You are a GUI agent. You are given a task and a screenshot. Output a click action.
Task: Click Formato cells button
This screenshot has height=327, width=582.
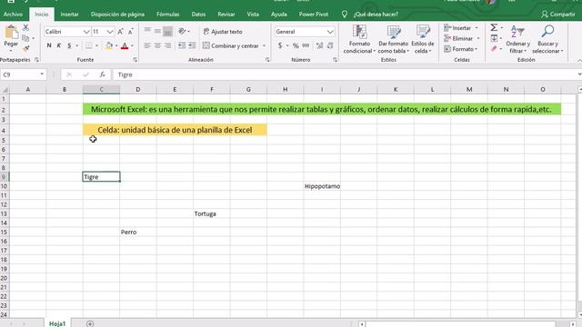pyautogui.click(x=461, y=49)
